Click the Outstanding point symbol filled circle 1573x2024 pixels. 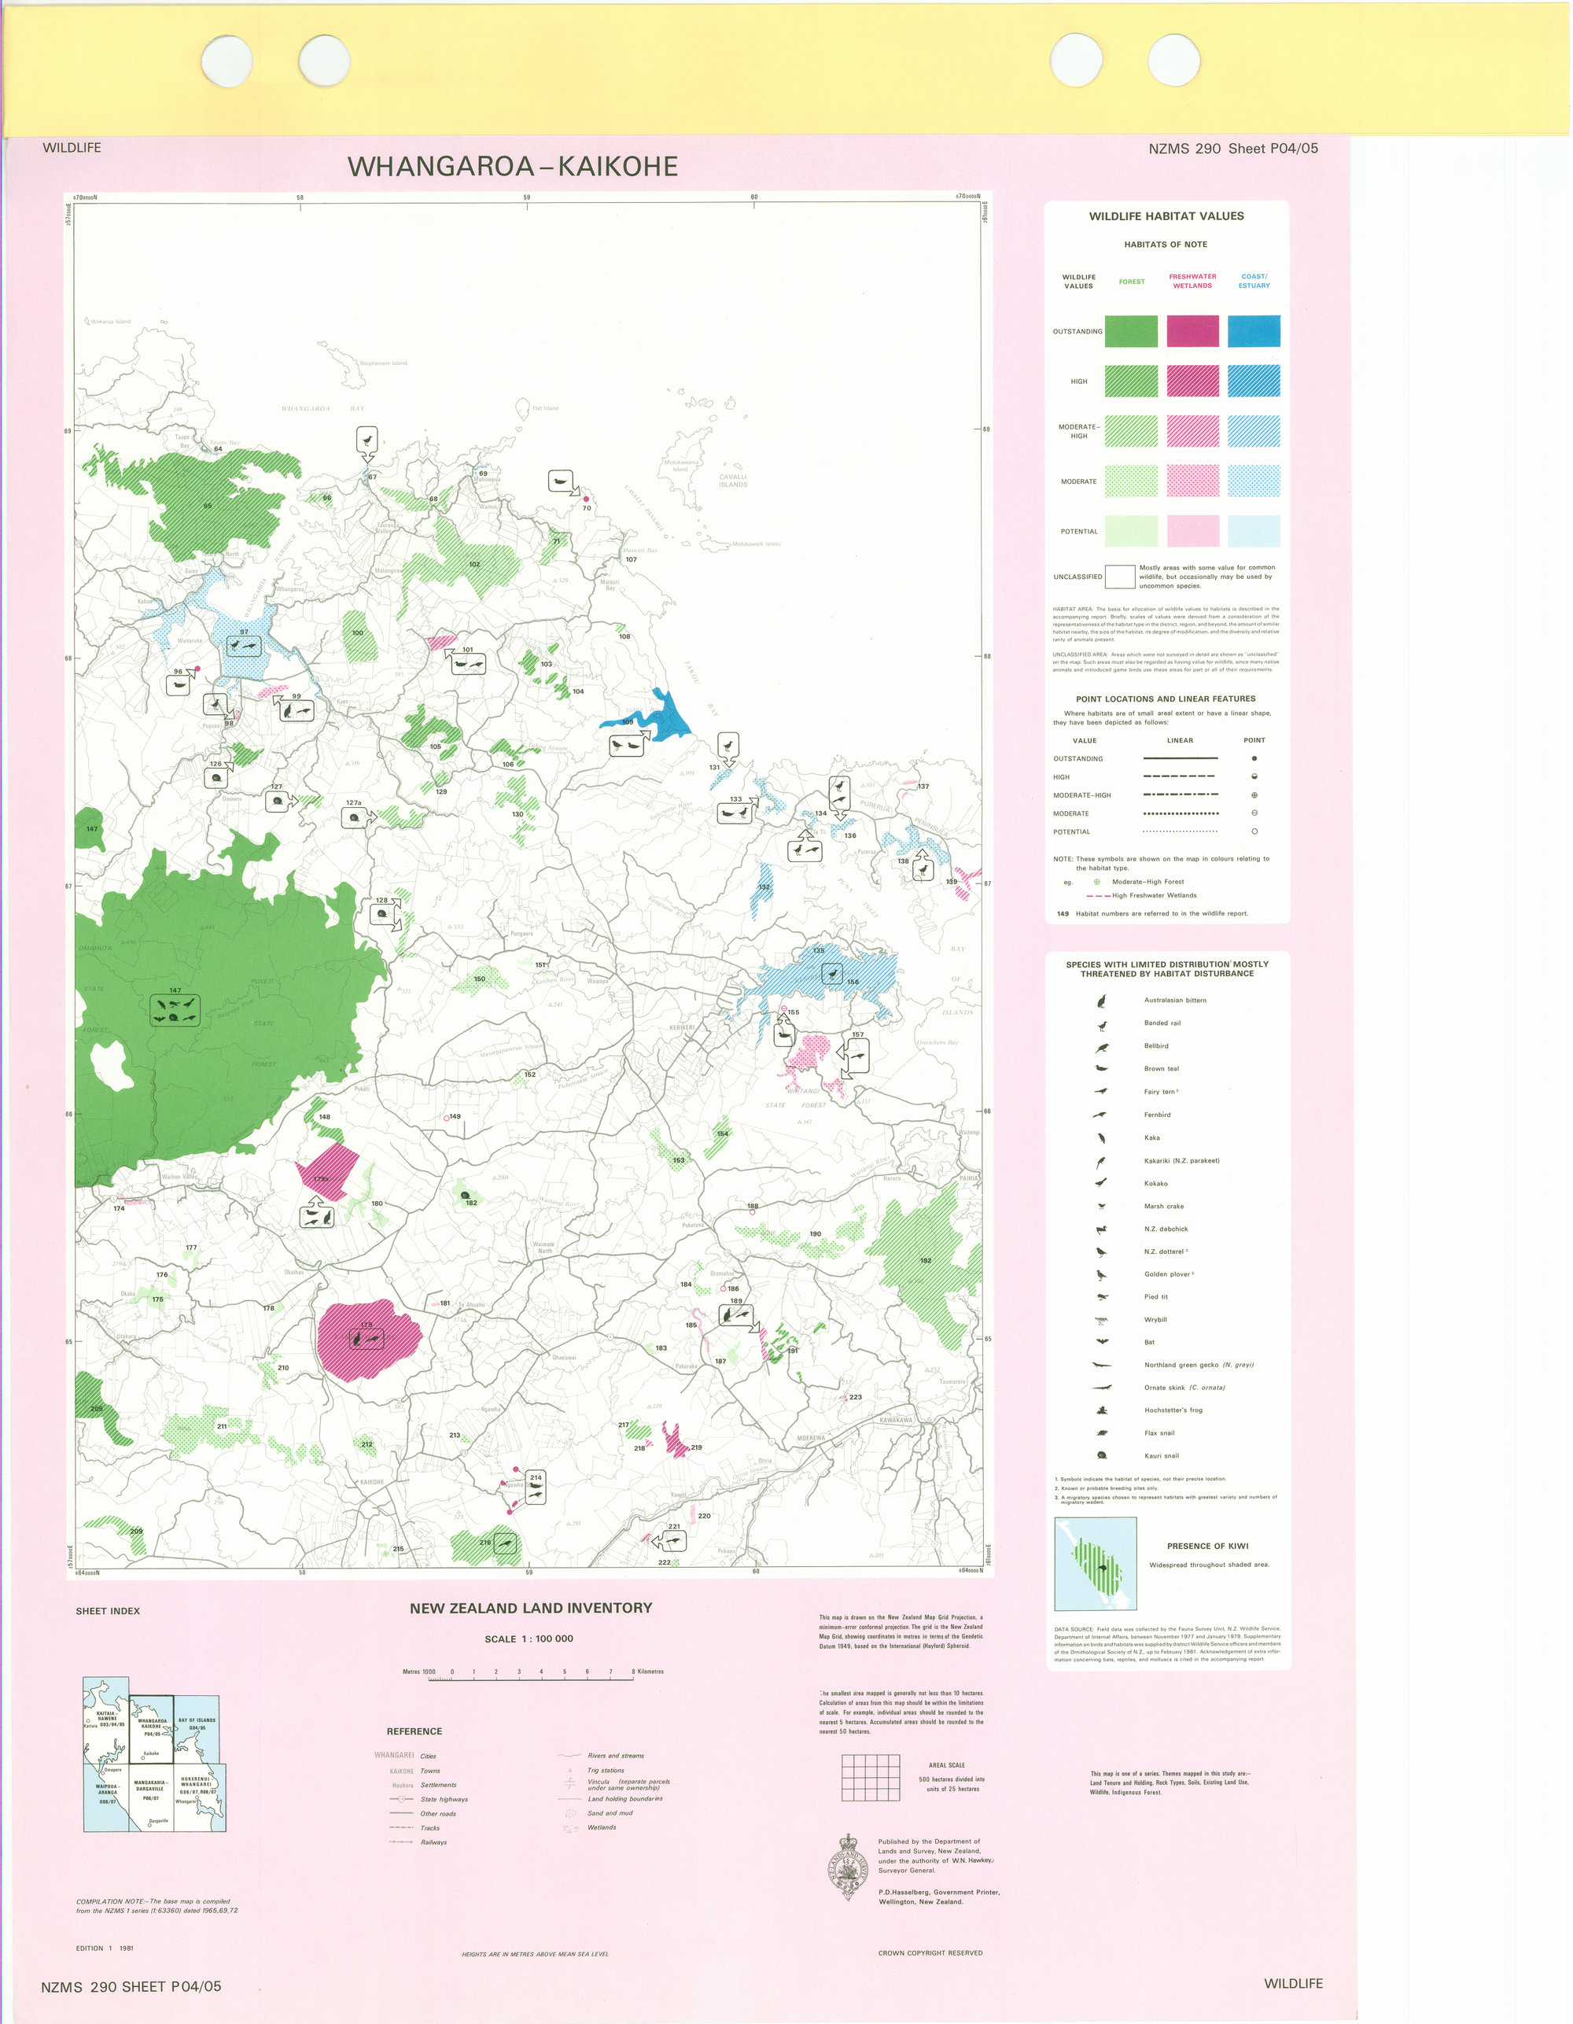point(1255,759)
